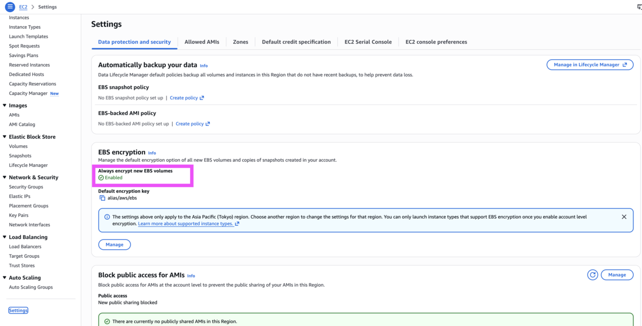Open Volumes under Elastic Block Store
642x326 pixels.
click(18, 146)
